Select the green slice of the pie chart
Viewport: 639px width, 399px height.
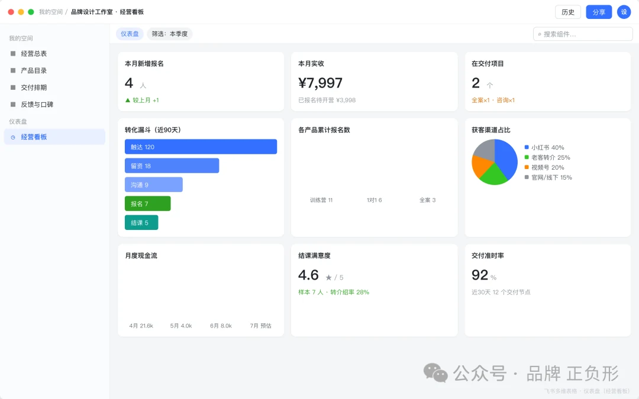pos(493,175)
